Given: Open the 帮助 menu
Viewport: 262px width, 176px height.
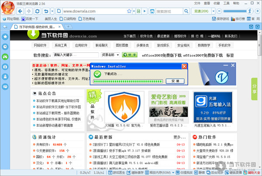Looking at the screenshot, I should [236, 3].
